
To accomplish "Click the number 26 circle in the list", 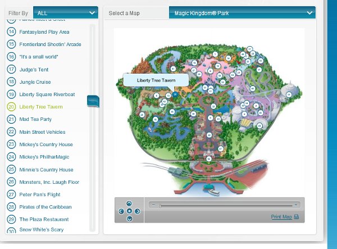I will pos(11,182).
